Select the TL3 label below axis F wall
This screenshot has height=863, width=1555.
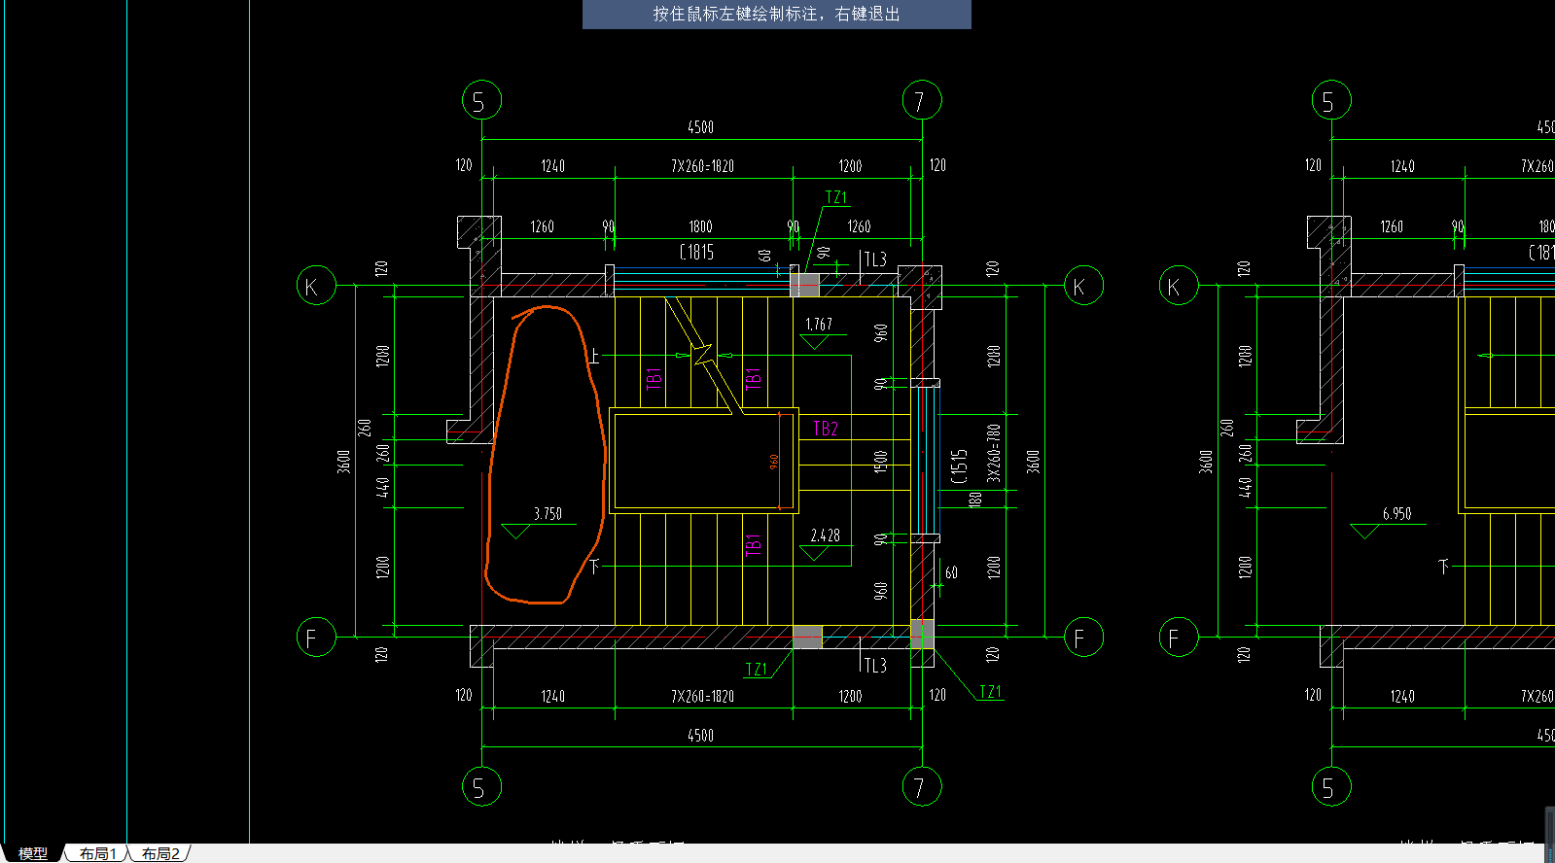[875, 666]
